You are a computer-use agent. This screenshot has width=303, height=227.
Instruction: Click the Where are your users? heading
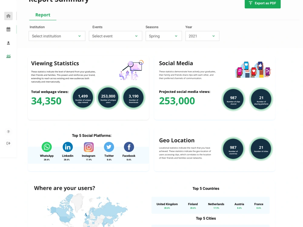click(65, 188)
